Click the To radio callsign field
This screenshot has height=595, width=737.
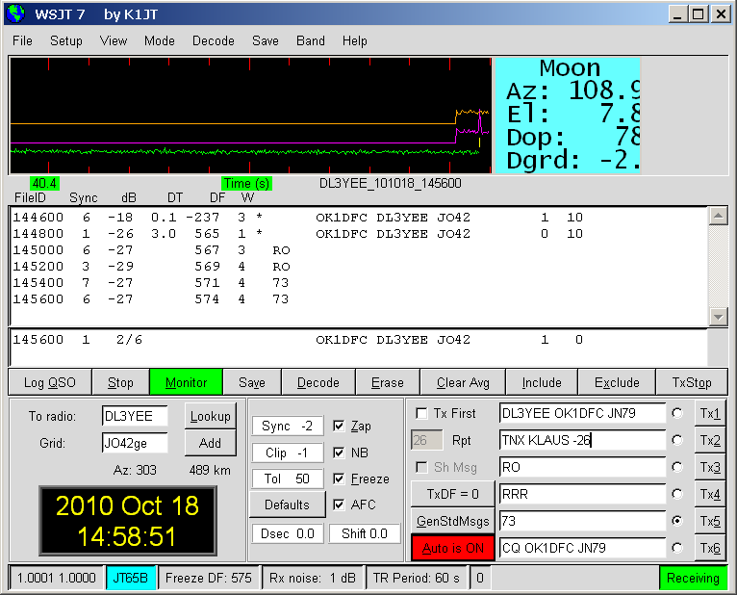pyautogui.click(x=135, y=416)
